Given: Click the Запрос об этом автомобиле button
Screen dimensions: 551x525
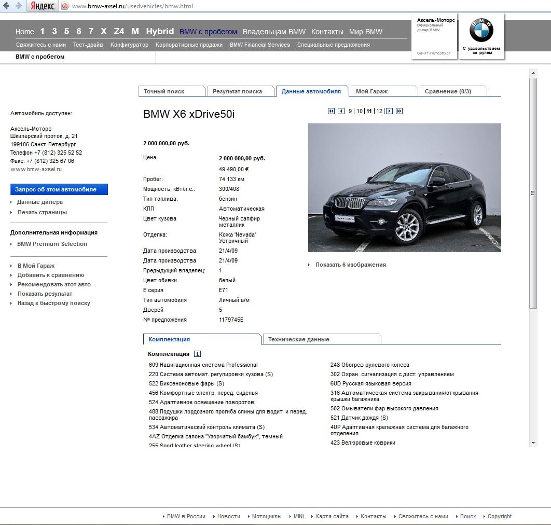Looking at the screenshot, I should 59,189.
